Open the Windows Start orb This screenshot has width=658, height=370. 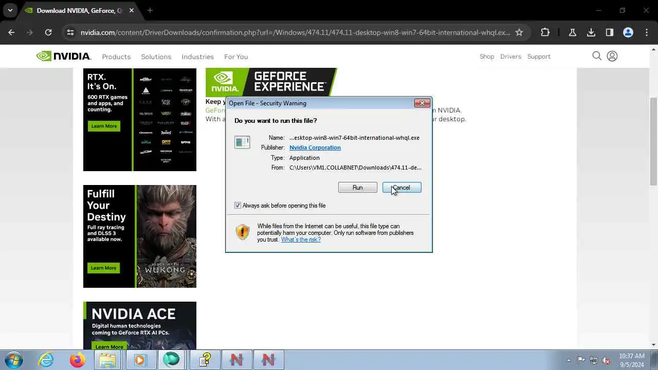(x=13, y=360)
